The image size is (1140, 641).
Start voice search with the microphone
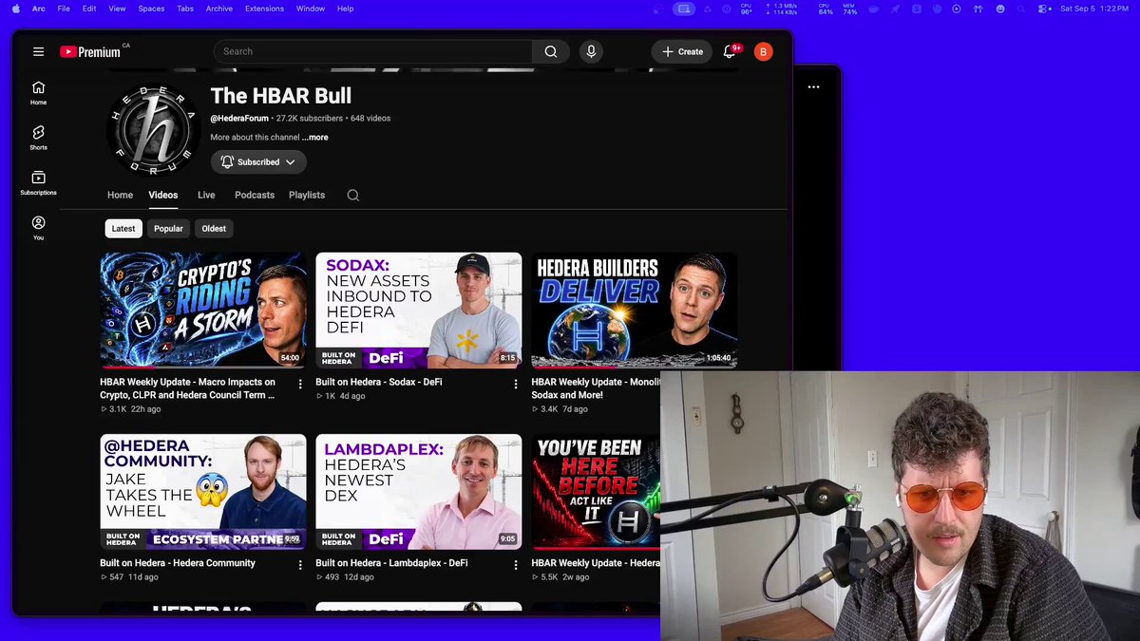coord(591,51)
